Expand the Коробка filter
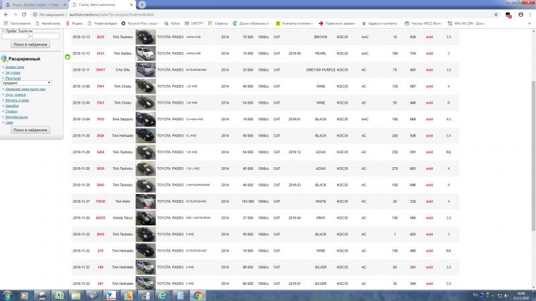This screenshot has height=301, width=536. pos(12,106)
